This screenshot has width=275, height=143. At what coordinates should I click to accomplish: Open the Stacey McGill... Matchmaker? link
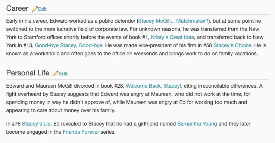pyautogui.click(x=173, y=21)
